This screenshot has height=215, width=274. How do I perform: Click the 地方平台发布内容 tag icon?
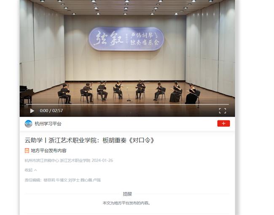27,151
